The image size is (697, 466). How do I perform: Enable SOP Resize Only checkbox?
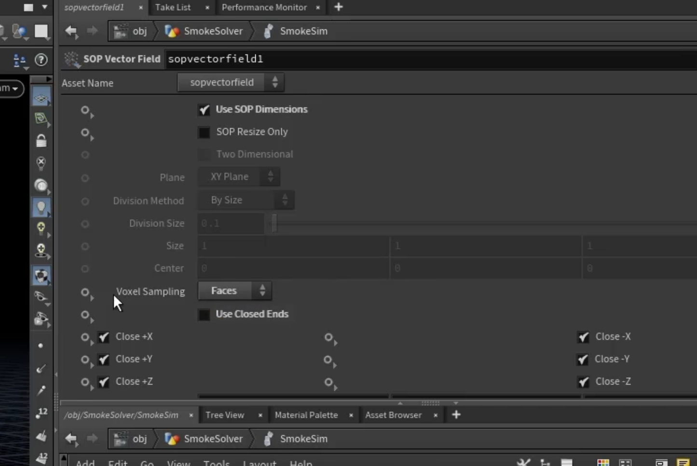[x=204, y=132]
